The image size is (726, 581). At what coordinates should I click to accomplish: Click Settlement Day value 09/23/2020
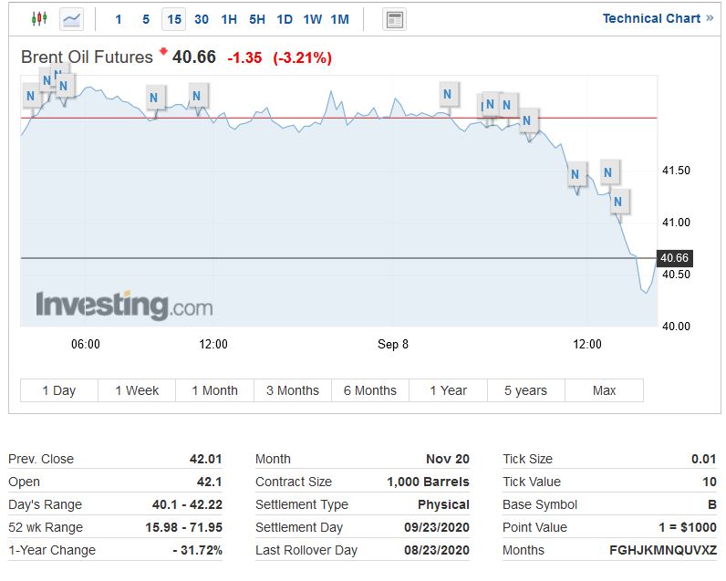pyautogui.click(x=437, y=527)
